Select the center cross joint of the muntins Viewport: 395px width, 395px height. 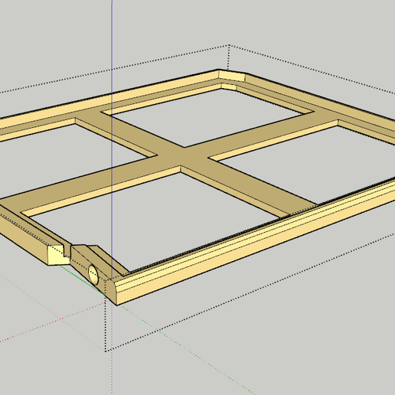182,155
